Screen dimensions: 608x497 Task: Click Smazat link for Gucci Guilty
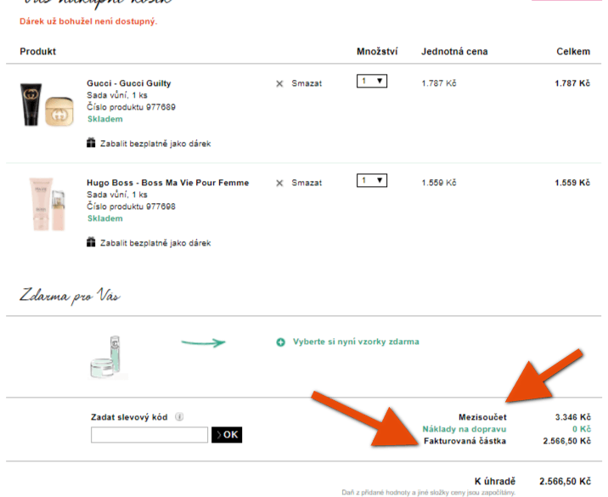click(x=307, y=83)
